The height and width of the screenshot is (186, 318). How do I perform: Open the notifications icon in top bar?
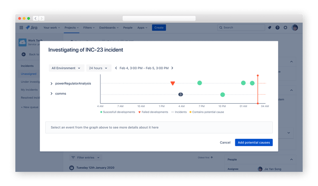pyautogui.click(x=269, y=28)
